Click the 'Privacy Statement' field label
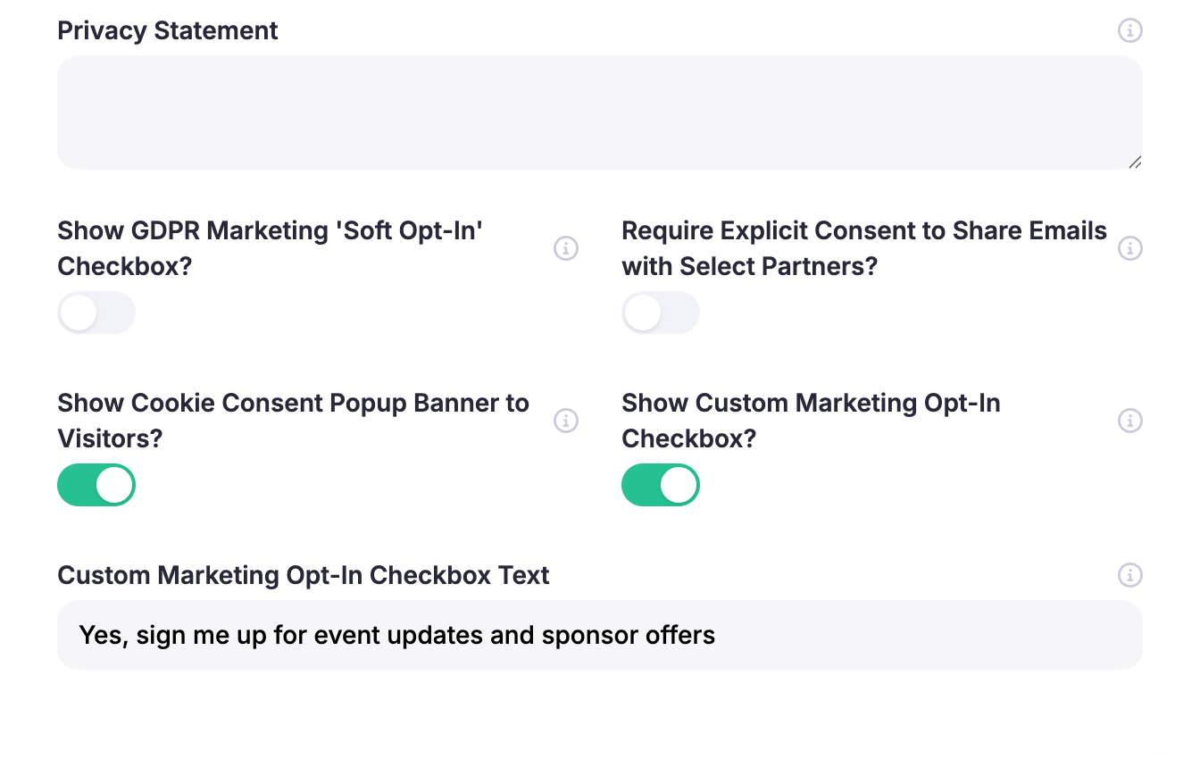 [x=168, y=30]
